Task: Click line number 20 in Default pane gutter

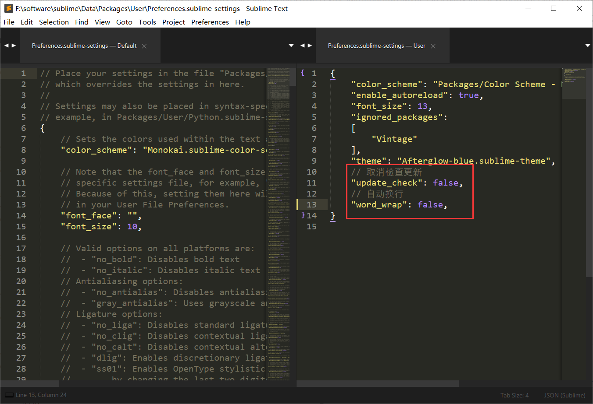Action: pyautogui.click(x=21, y=281)
